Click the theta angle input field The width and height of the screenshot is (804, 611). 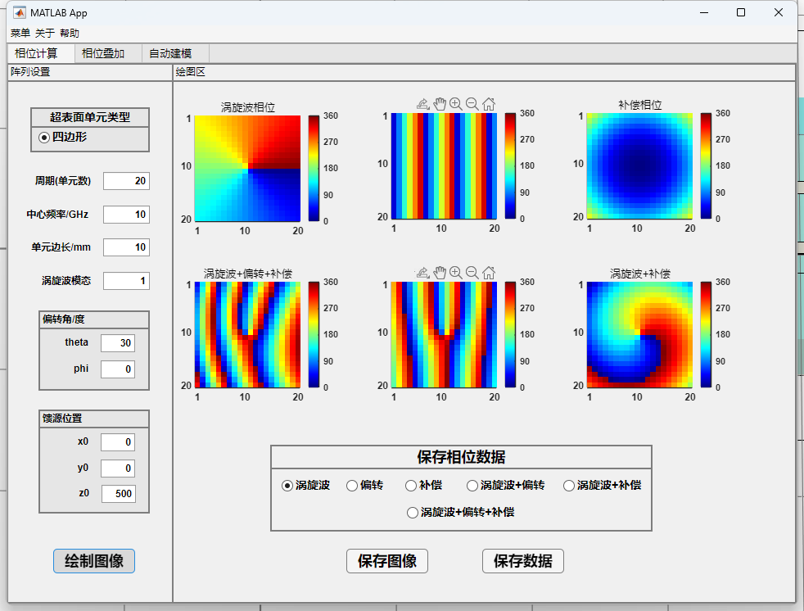coord(118,343)
